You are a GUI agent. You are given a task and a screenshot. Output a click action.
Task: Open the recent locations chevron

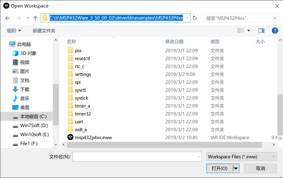click(x=27, y=18)
